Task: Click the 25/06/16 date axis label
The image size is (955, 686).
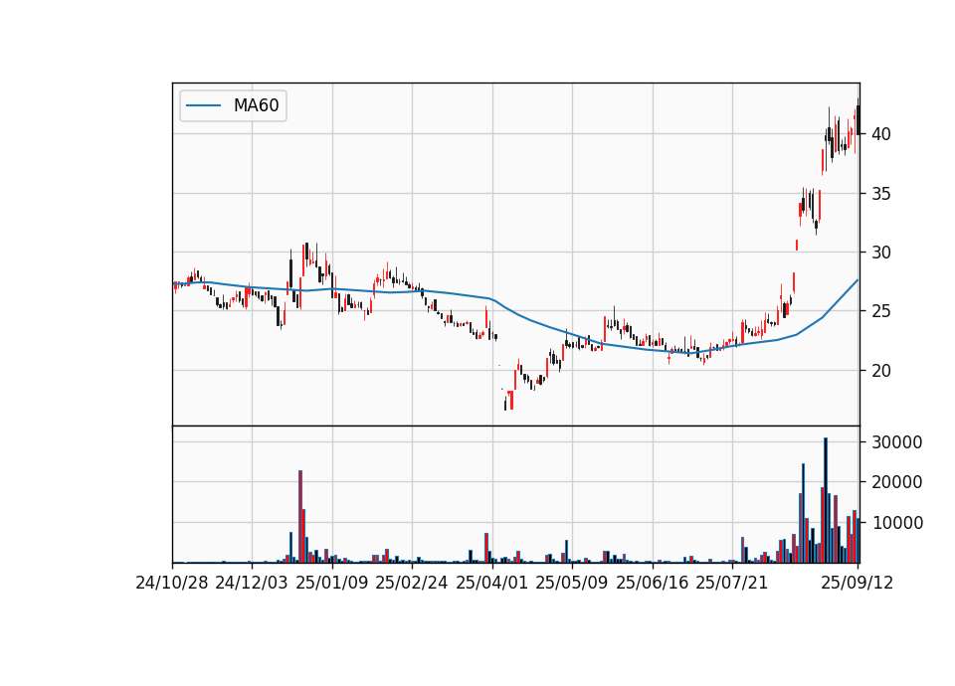Action: pos(653,583)
